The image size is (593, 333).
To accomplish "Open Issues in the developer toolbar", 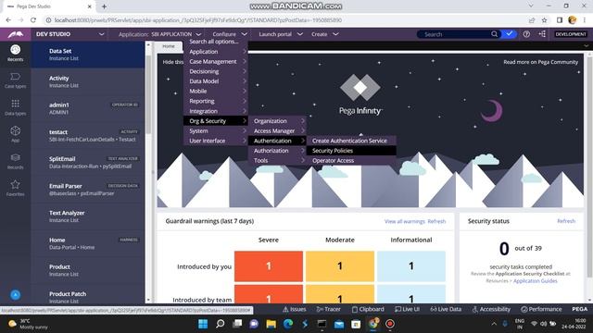I will point(295,309).
